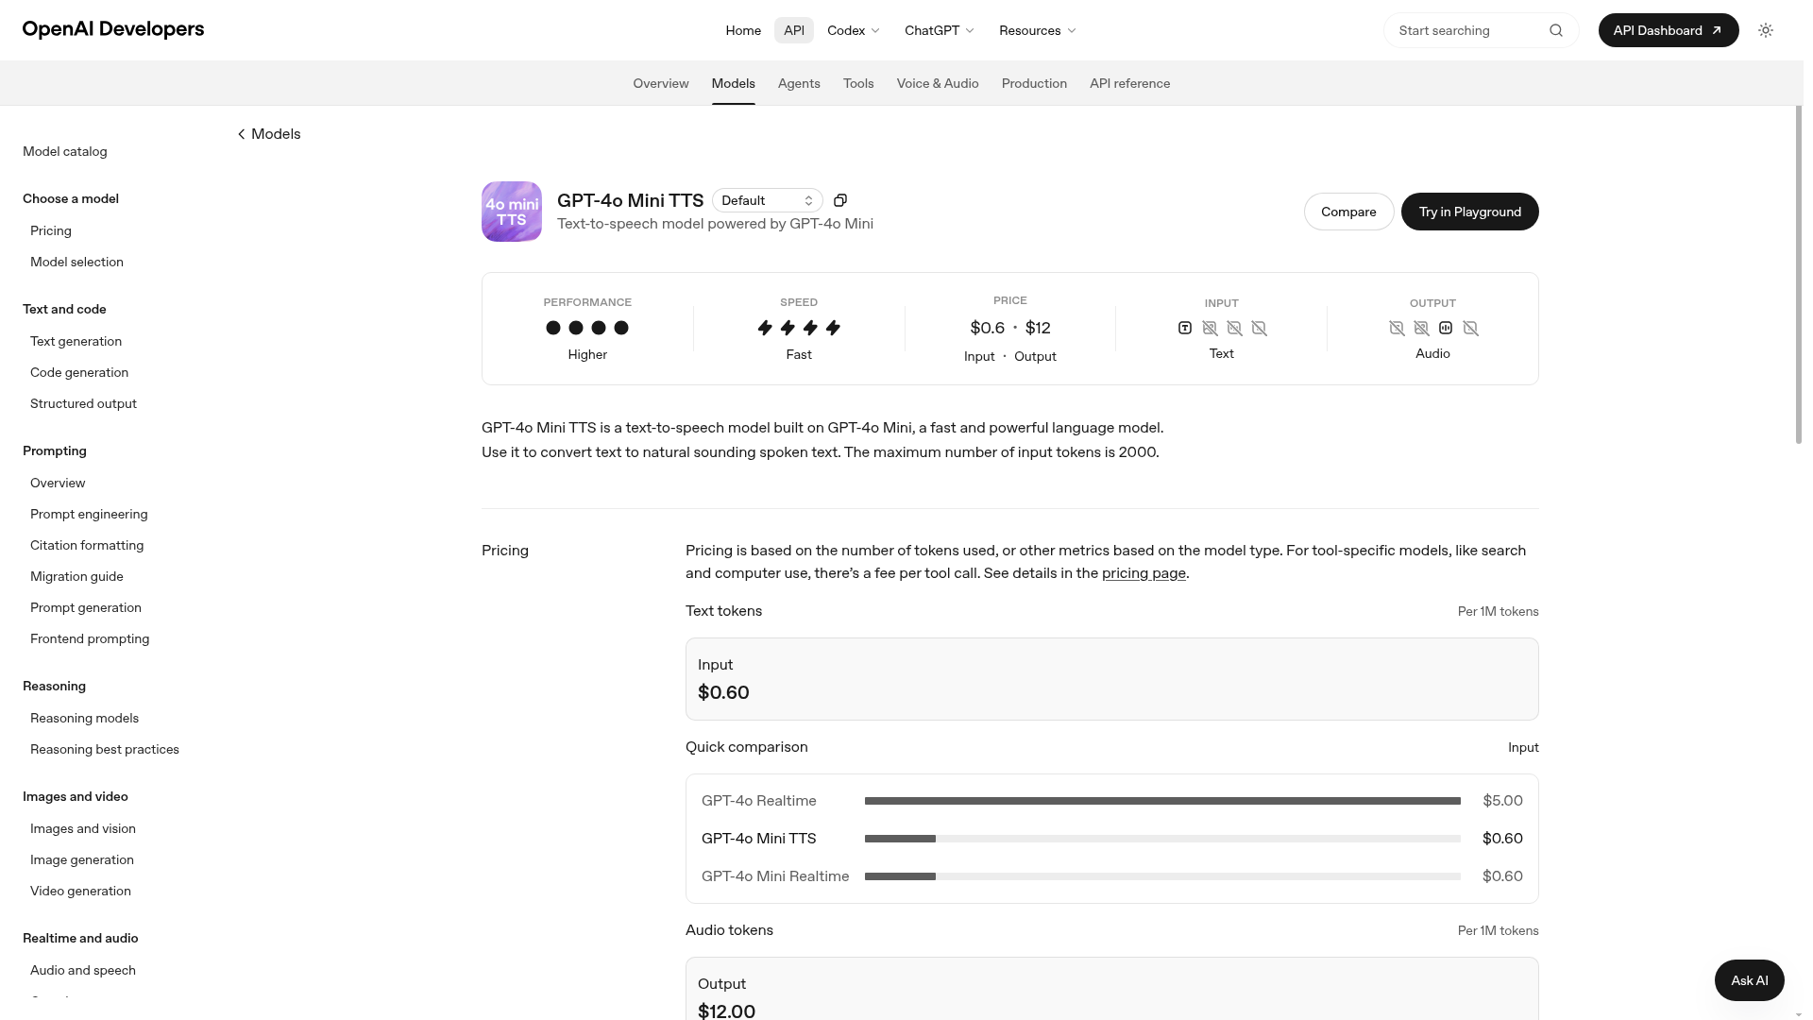Viewport: 1813px width, 1020px height.
Task: Open Reasoning models sidebar page
Action: [84, 718]
